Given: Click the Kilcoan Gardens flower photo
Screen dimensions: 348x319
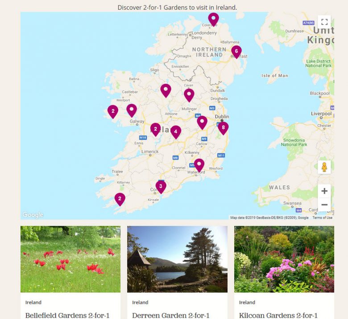Looking at the screenshot, I should (284, 259).
